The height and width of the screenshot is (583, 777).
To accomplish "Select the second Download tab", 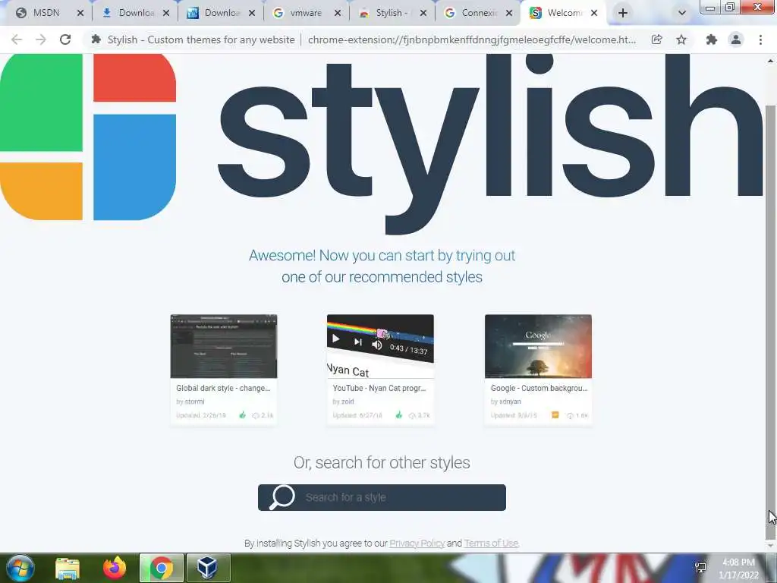I will [x=221, y=13].
